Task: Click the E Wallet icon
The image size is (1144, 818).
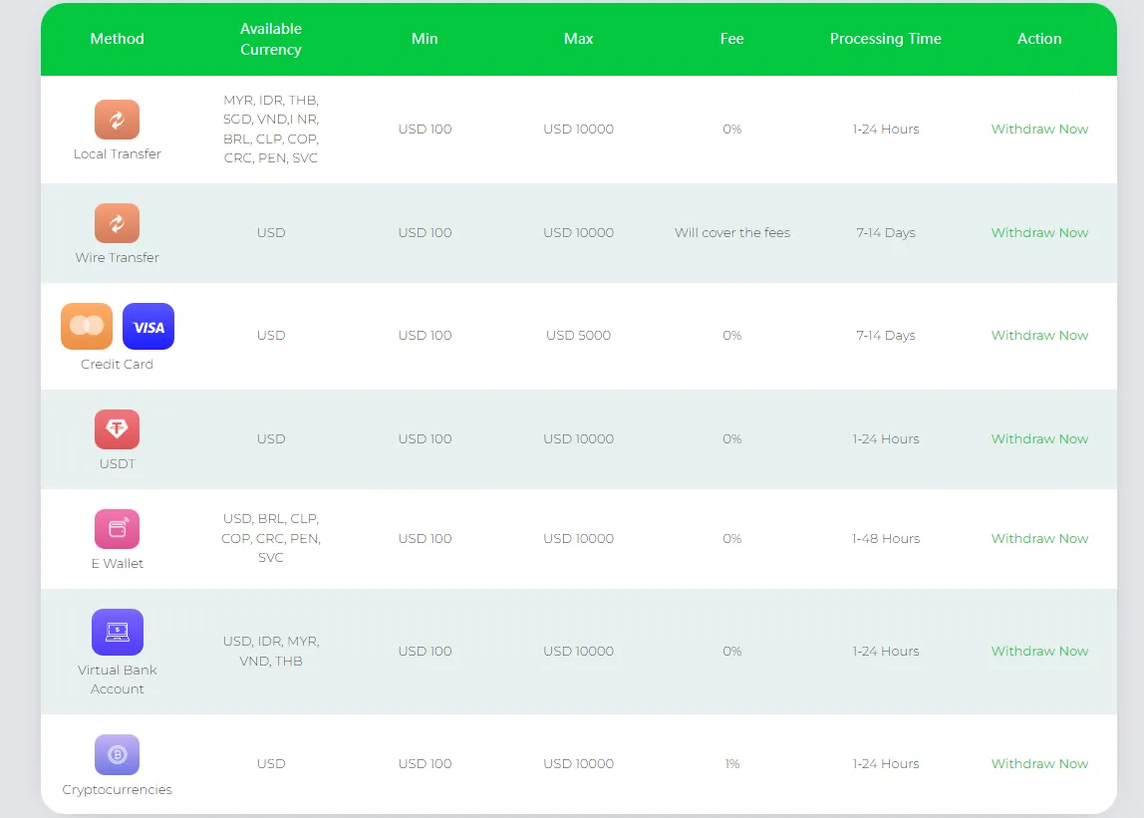Action: (x=117, y=529)
